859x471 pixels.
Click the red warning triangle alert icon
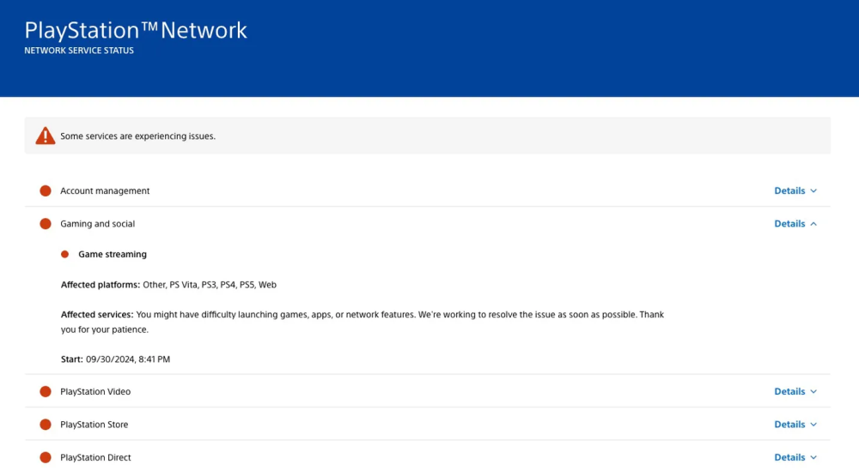tap(45, 136)
